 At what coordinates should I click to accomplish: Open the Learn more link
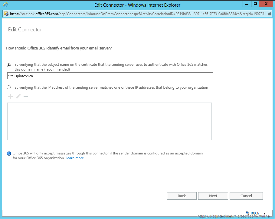tap(75, 158)
